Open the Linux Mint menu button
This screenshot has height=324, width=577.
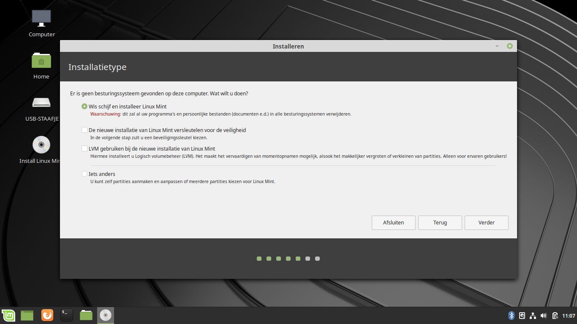coord(8,315)
